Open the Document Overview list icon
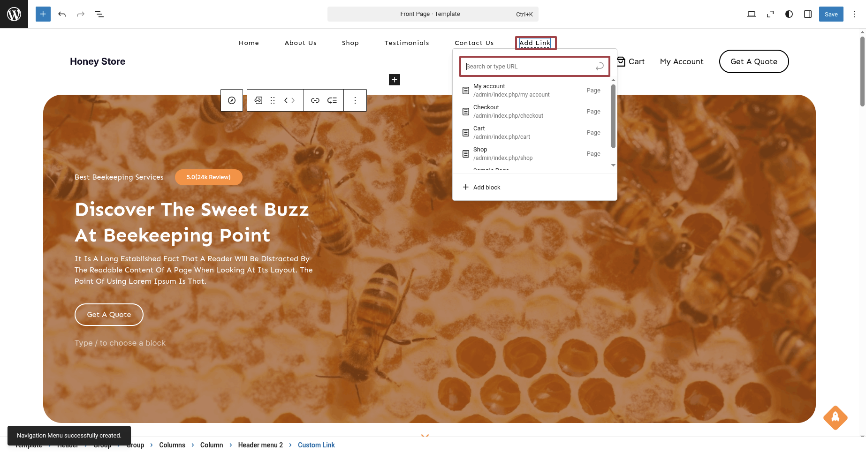The image size is (866, 453). [x=99, y=14]
